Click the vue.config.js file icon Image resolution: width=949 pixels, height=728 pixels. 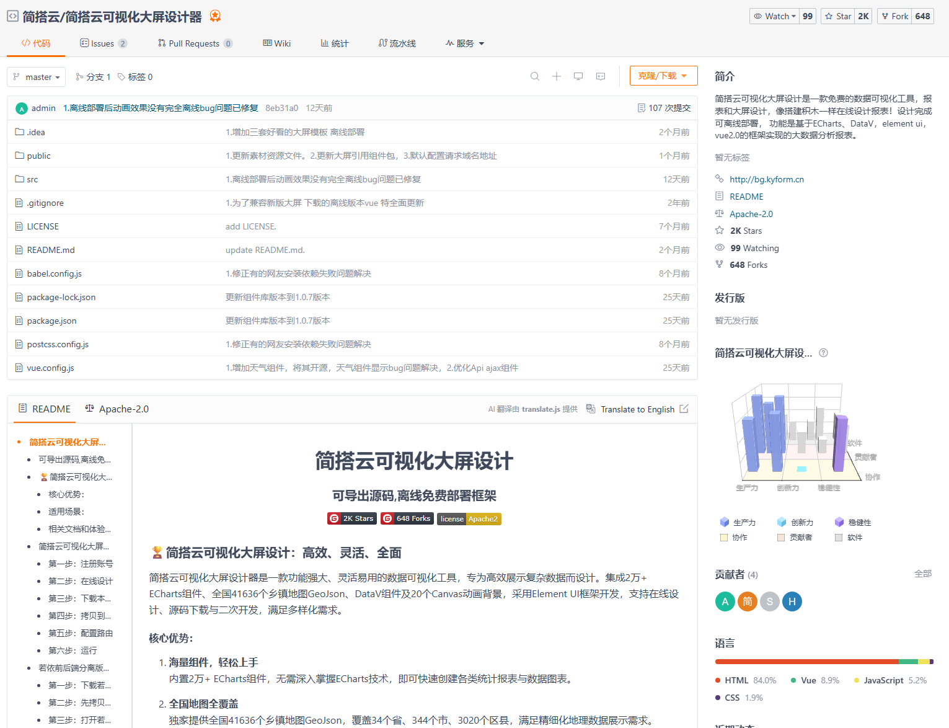tap(19, 368)
